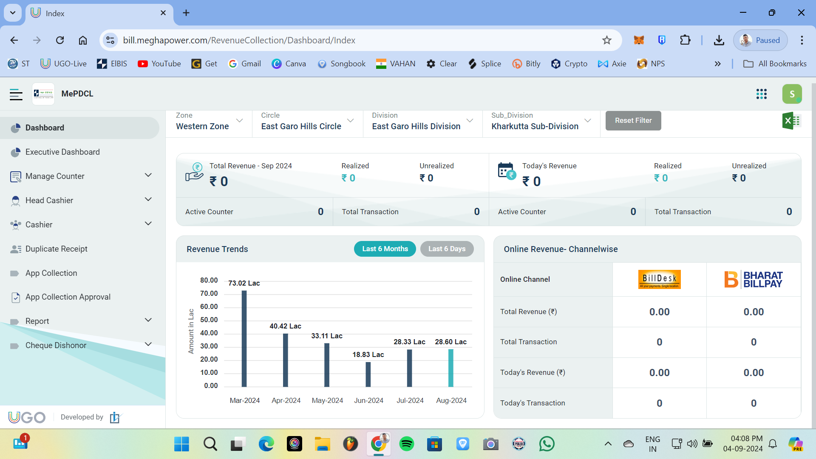Open the Sub_Division dropdown

(541, 122)
